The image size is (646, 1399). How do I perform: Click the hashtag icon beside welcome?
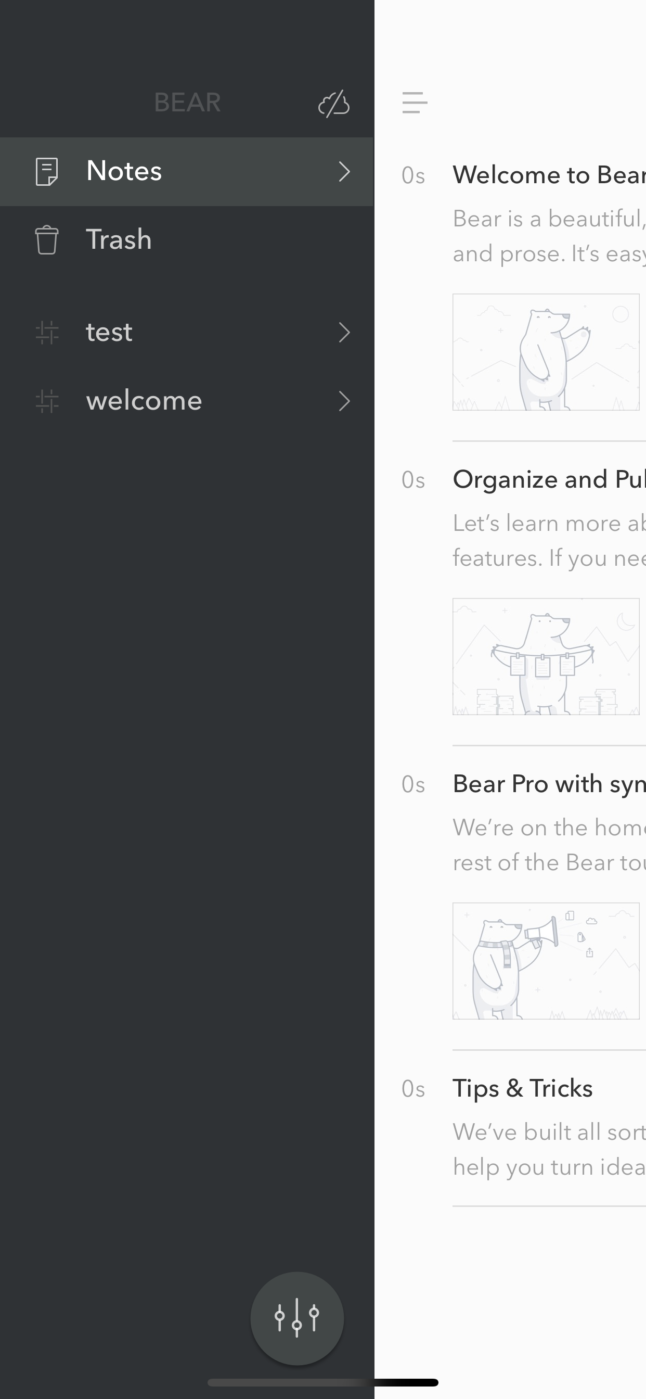pyautogui.click(x=47, y=401)
